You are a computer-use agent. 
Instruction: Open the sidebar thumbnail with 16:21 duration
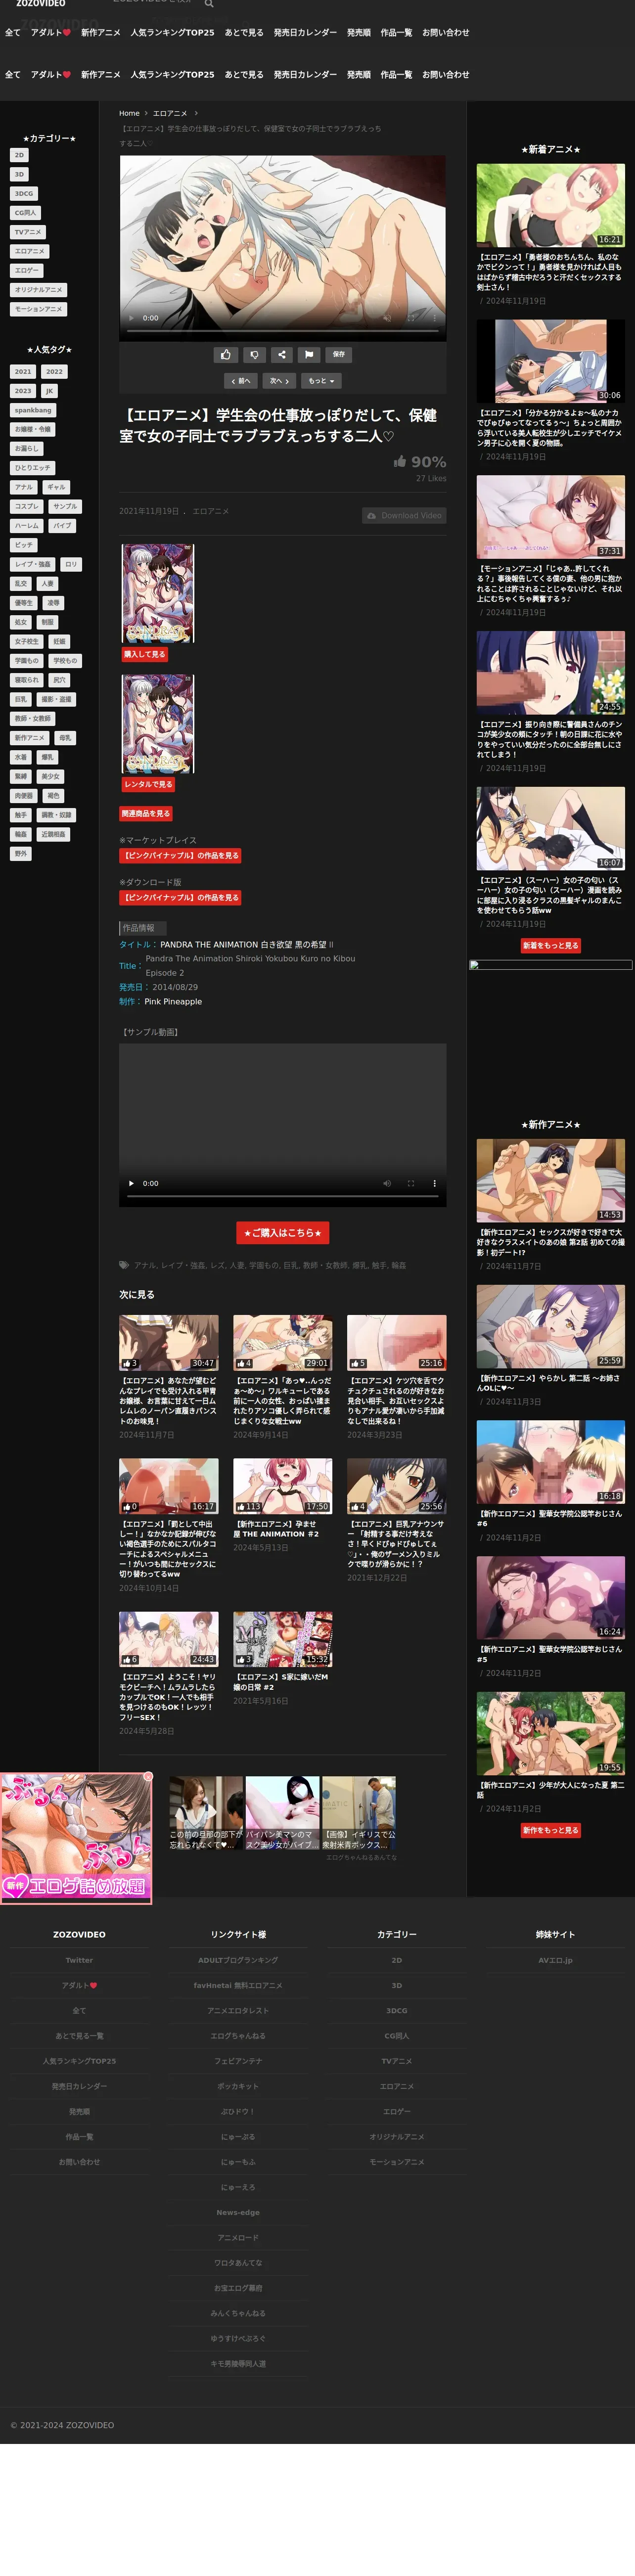551,206
